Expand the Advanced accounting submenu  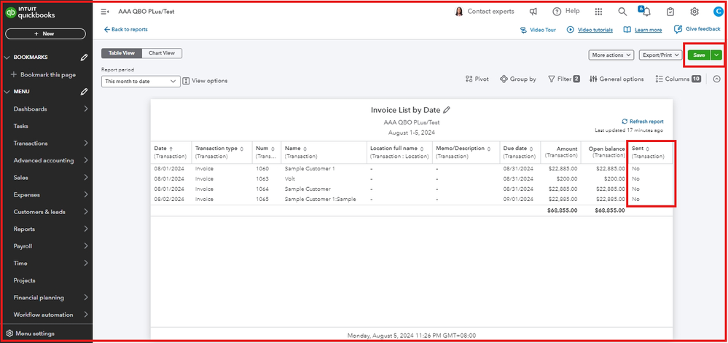pyautogui.click(x=86, y=161)
